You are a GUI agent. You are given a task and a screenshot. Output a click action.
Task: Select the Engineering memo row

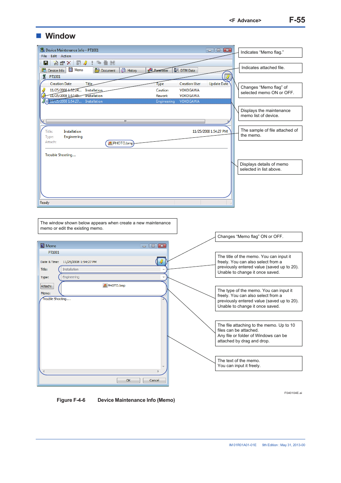click(x=136, y=101)
